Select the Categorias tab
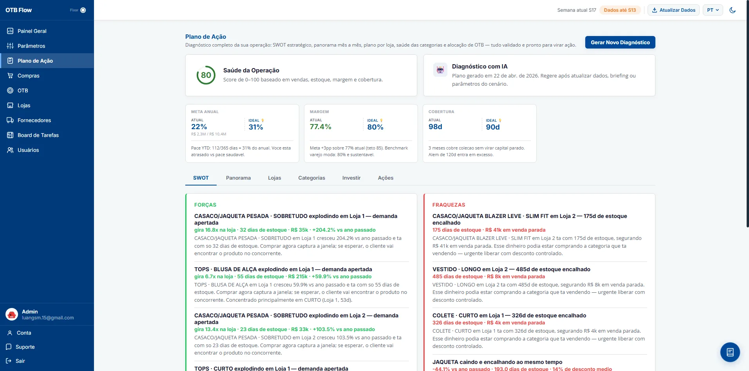This screenshot has width=749, height=371. click(312, 178)
